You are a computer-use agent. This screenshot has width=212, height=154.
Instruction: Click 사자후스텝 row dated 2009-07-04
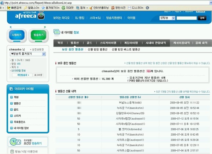click(132, 150)
